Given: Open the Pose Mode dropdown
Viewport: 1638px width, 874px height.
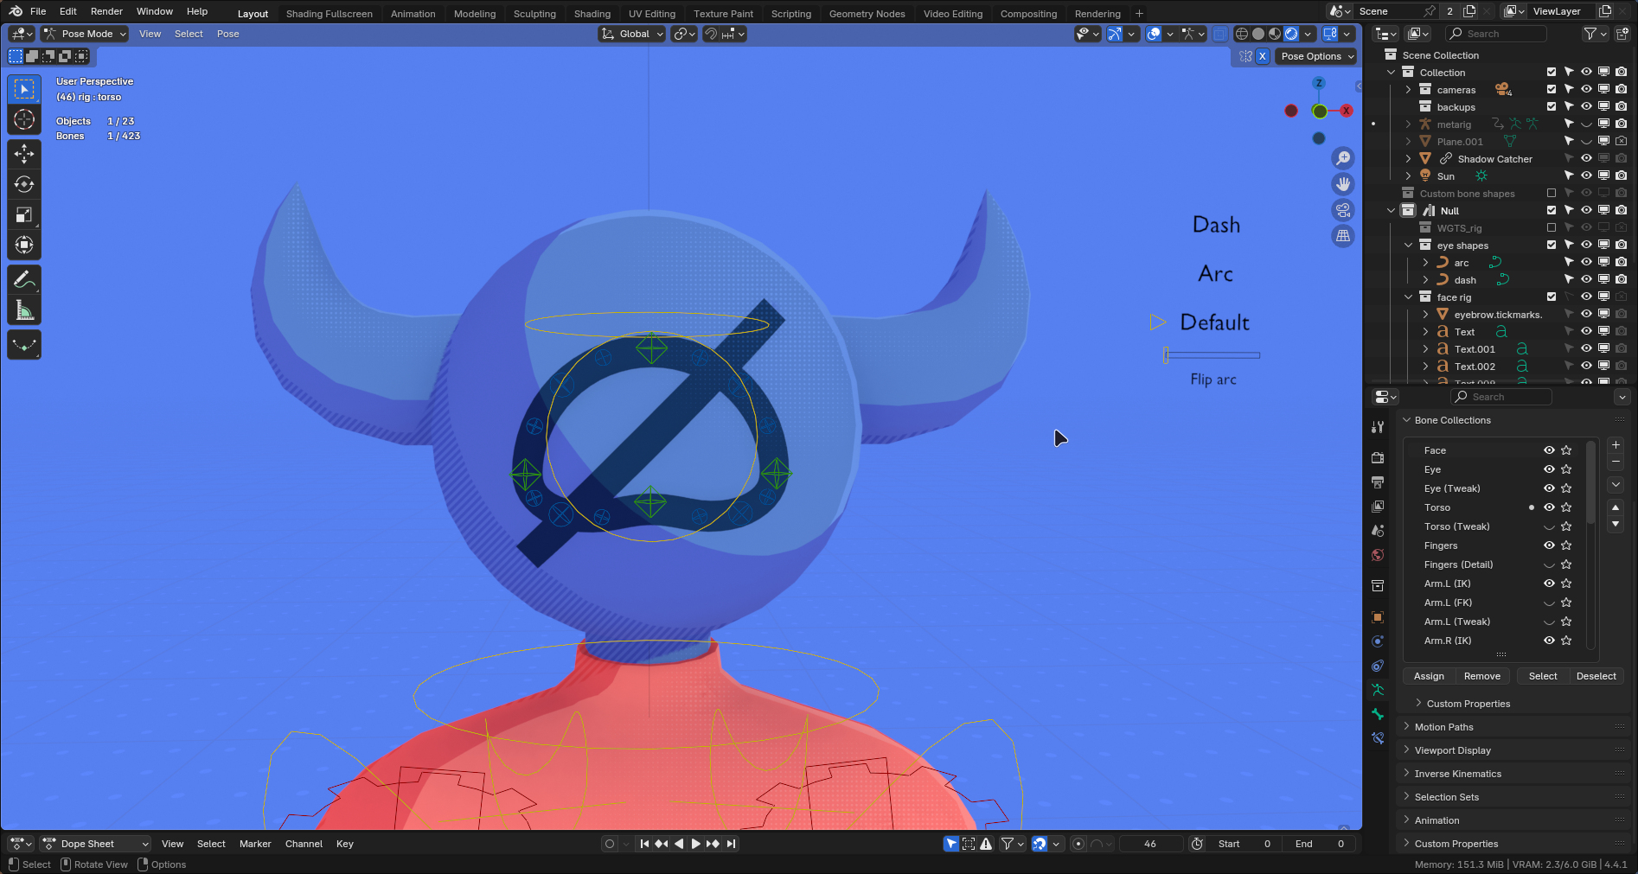Looking at the screenshot, I should [85, 34].
